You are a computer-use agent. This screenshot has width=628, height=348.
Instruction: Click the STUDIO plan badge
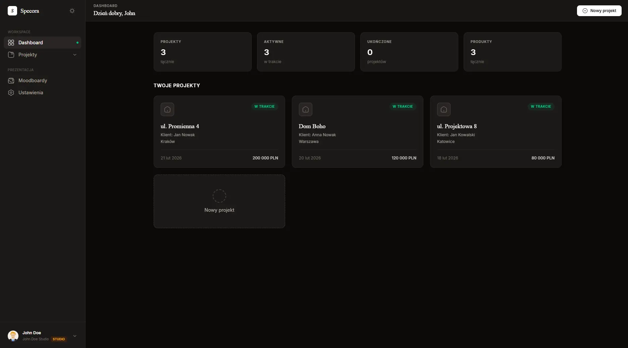(x=59, y=339)
